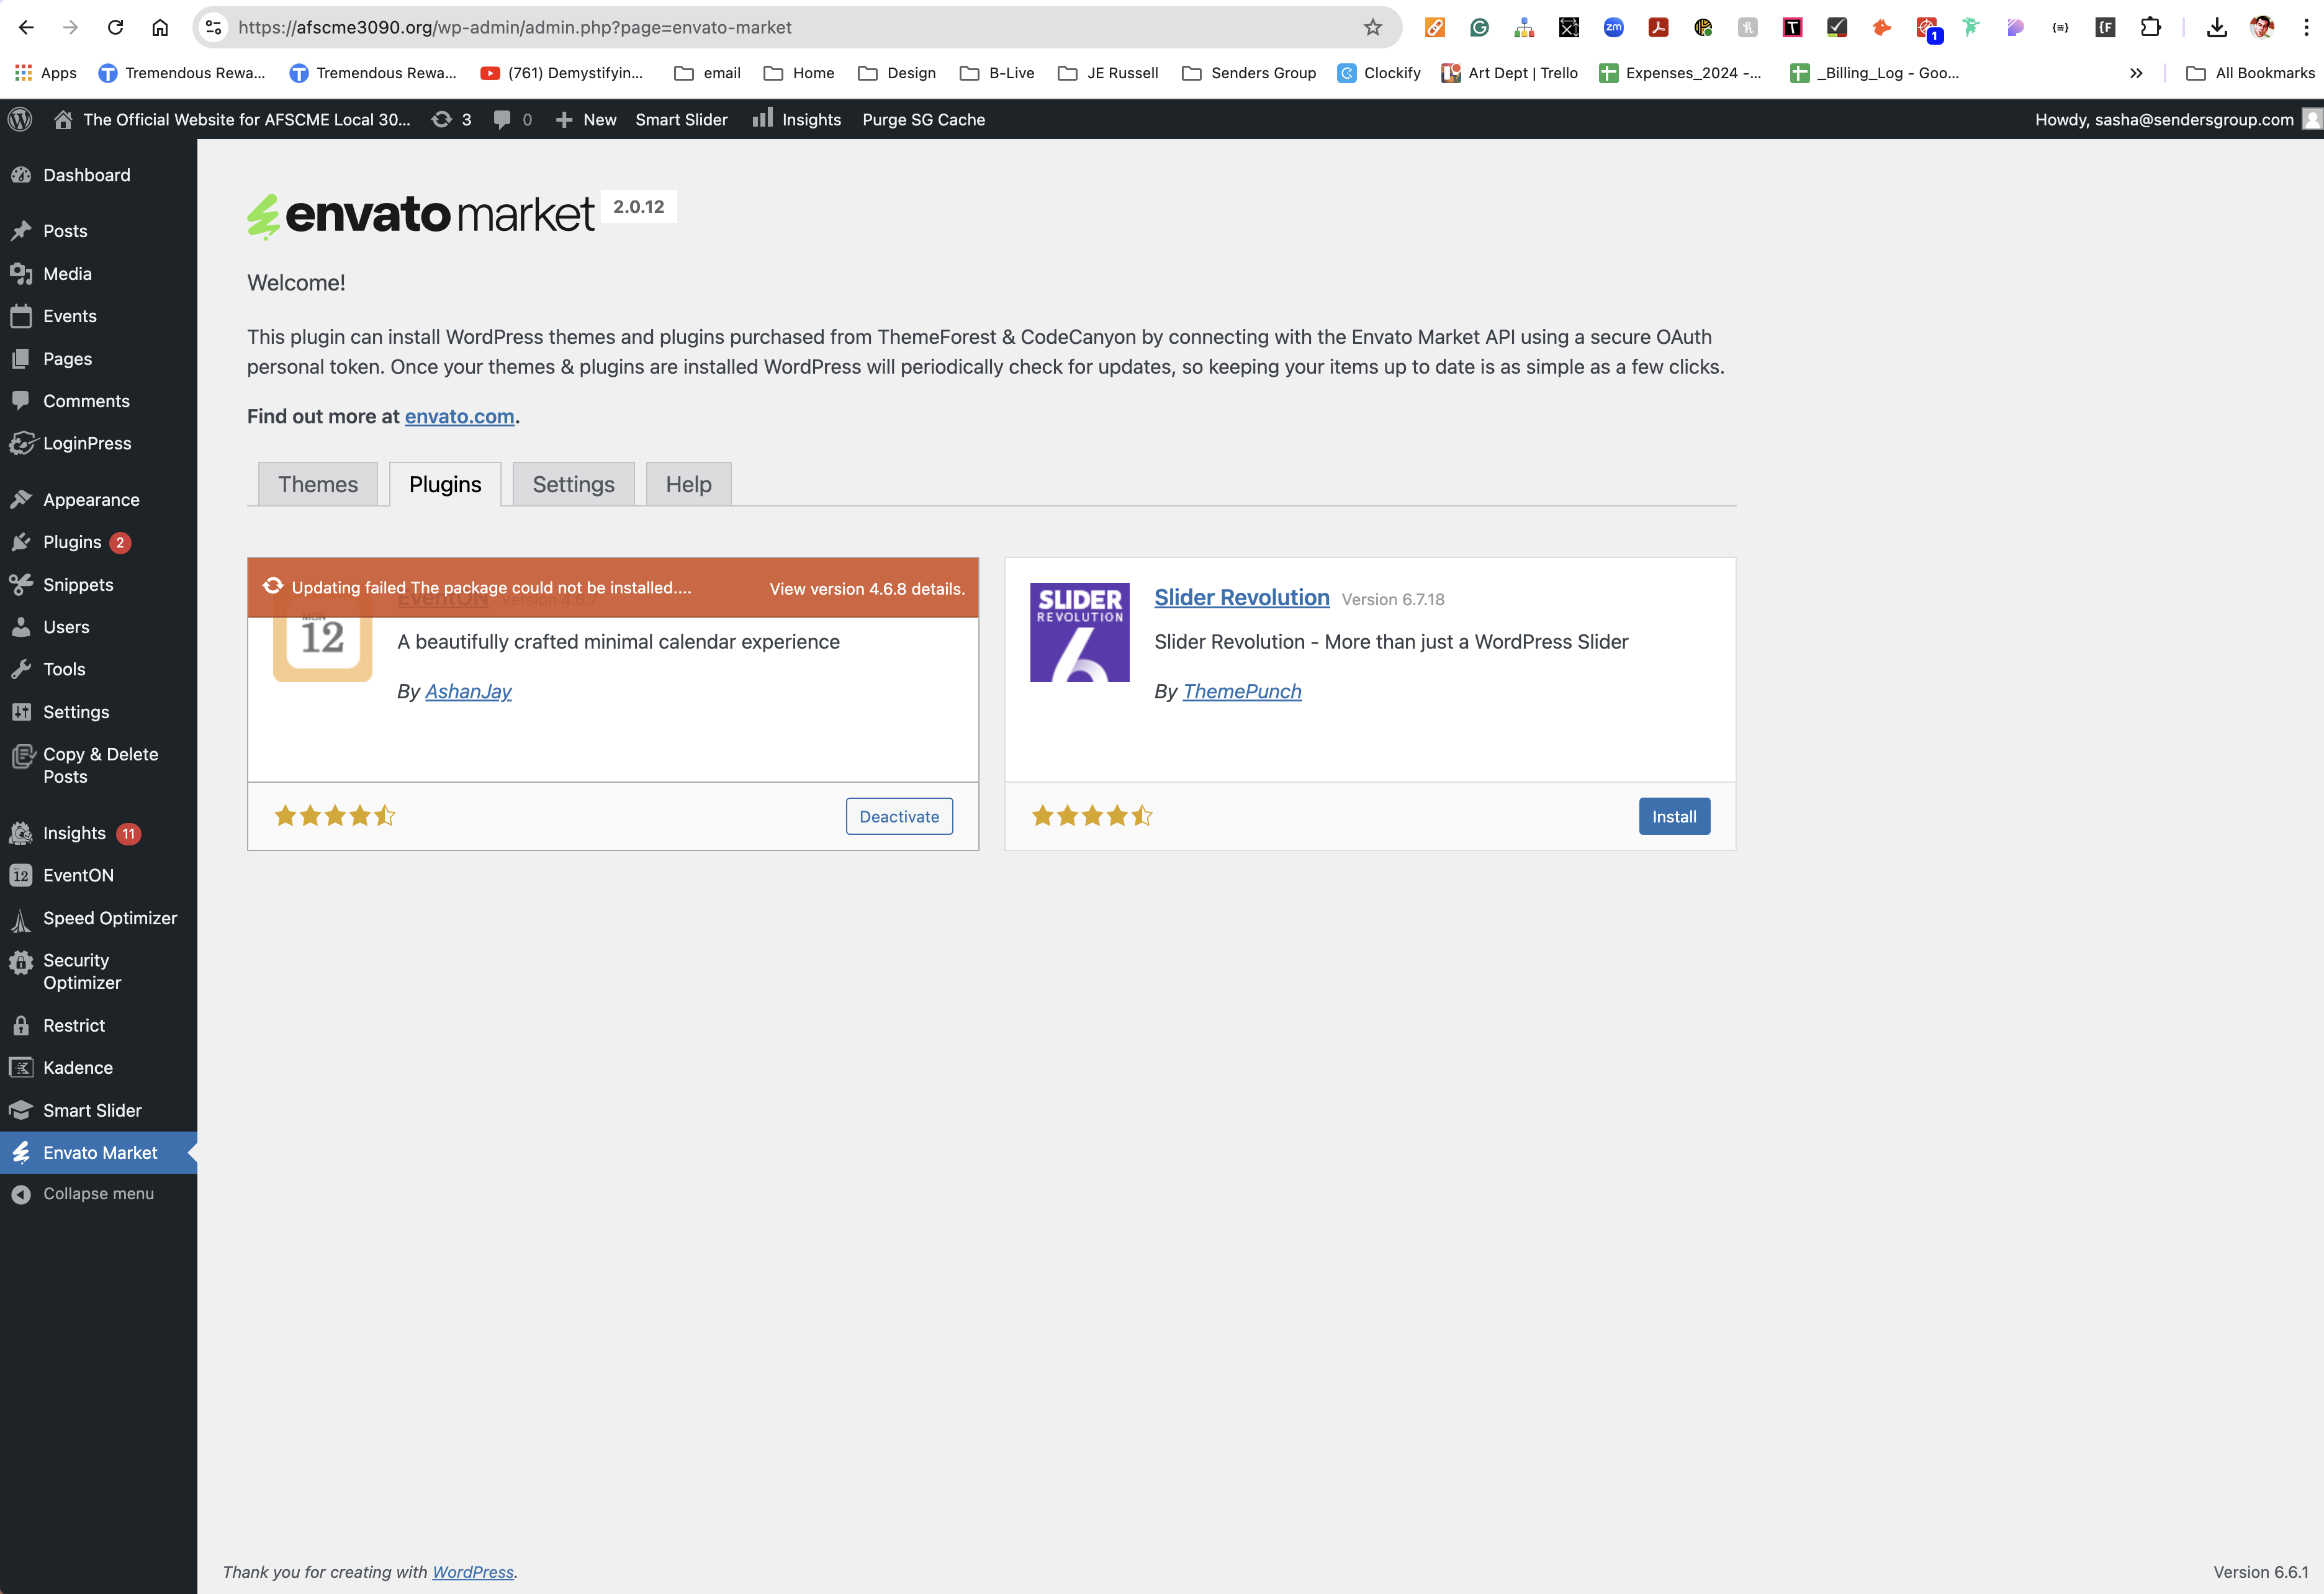The width and height of the screenshot is (2324, 1594).
Task: Select the Plugins tab in Envato Market
Action: [x=445, y=484]
